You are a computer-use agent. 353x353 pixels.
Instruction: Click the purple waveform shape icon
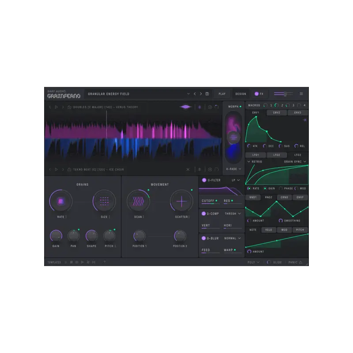tap(185, 107)
